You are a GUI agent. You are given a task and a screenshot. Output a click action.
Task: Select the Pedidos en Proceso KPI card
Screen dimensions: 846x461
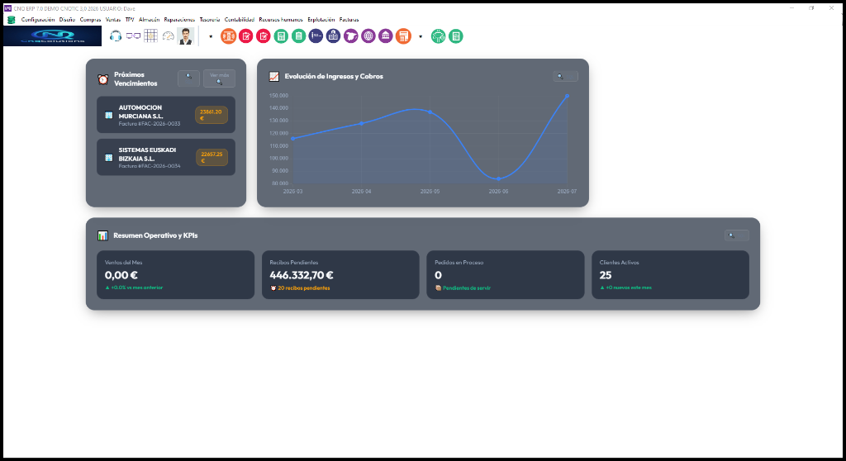pos(506,275)
